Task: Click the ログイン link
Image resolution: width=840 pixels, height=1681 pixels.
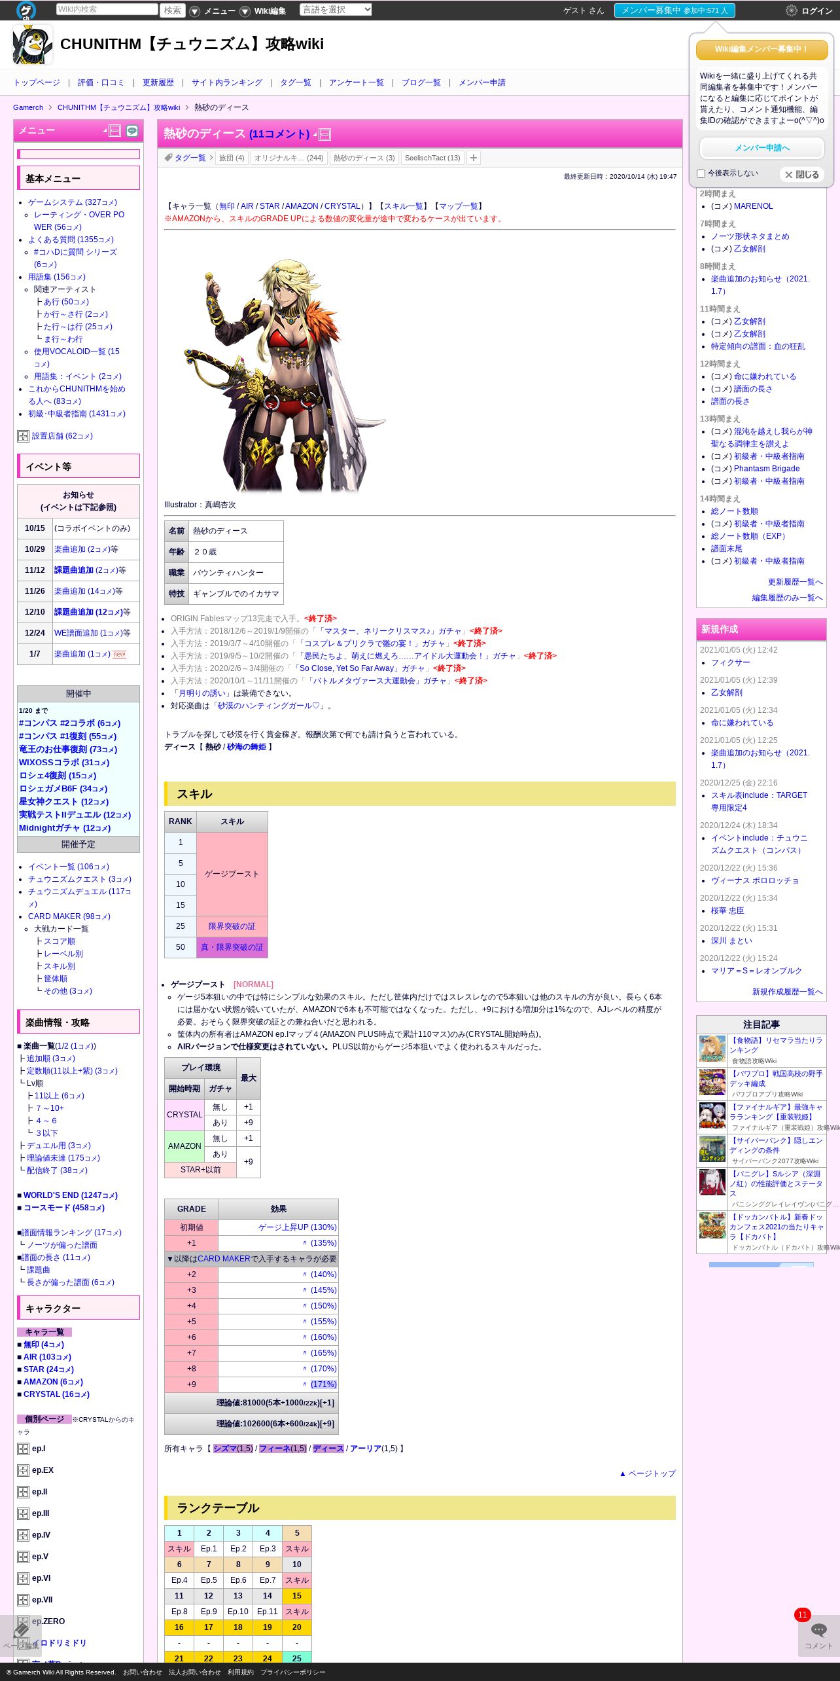Action: (x=817, y=11)
